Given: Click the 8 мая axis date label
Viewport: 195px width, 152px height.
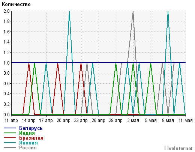Looking at the screenshot, I should click(x=168, y=120).
